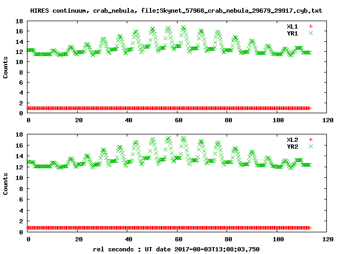Click the green cross marker beside YR2
Image resolution: width=338 pixels, height=254 pixels.
click(x=311, y=147)
